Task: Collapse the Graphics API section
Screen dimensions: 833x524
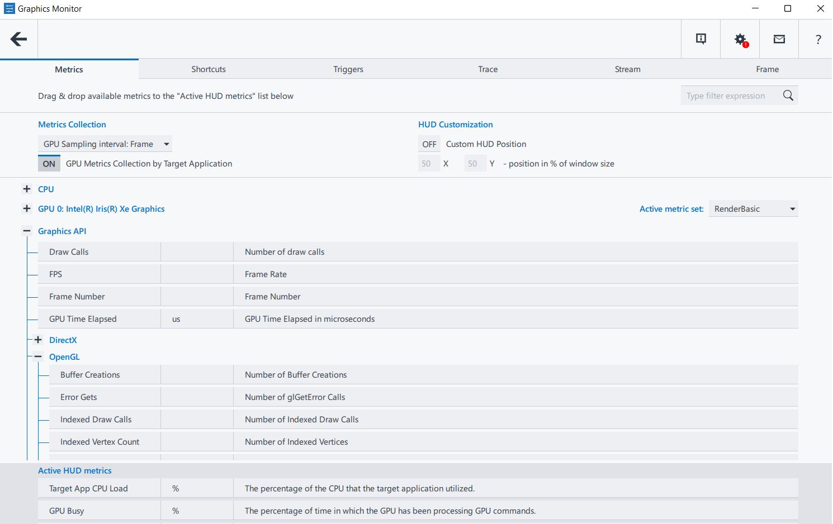Action: click(27, 231)
